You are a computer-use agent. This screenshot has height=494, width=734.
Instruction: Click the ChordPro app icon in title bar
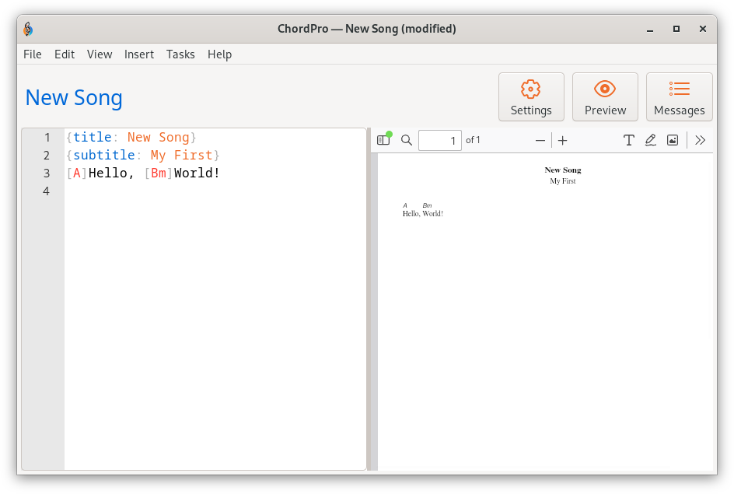[28, 29]
